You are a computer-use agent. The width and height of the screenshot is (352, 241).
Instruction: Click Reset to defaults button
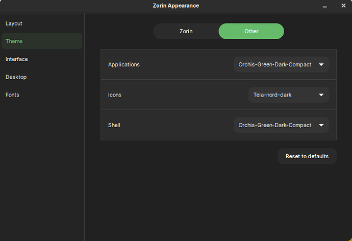pyautogui.click(x=307, y=156)
